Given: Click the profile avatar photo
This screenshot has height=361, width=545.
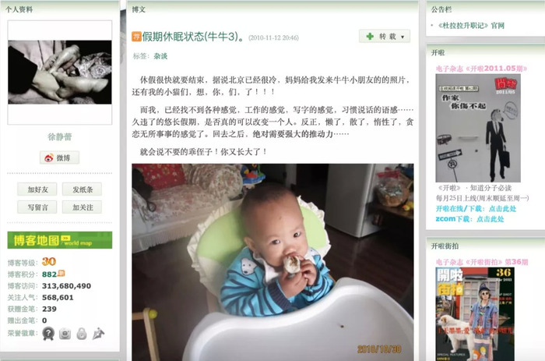Looking at the screenshot, I should (60, 72).
